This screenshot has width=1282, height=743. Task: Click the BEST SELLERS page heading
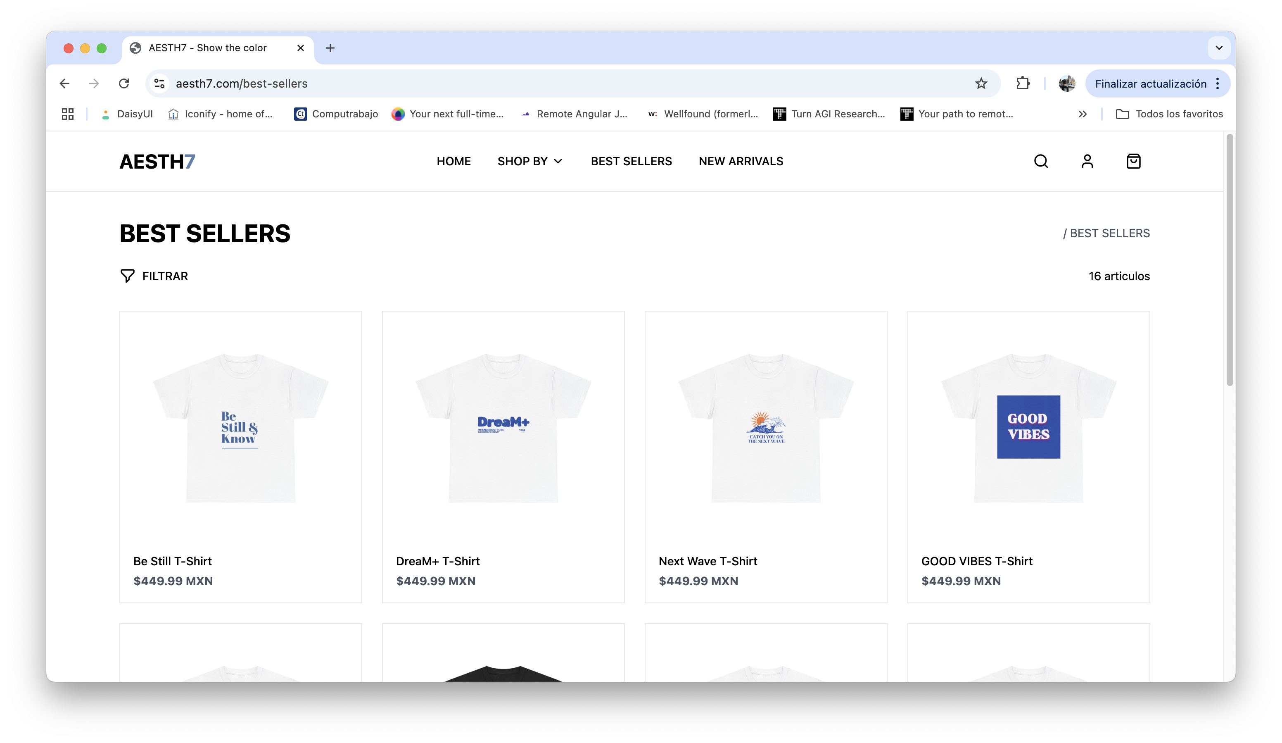pos(205,233)
